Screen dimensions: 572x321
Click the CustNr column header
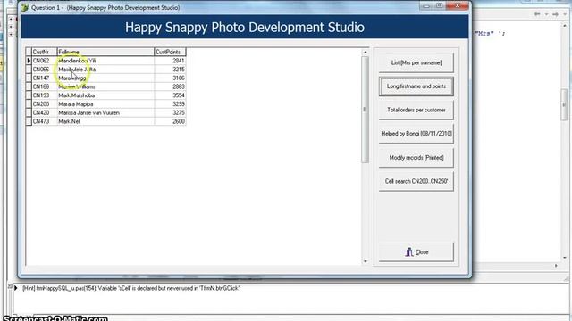44,52
